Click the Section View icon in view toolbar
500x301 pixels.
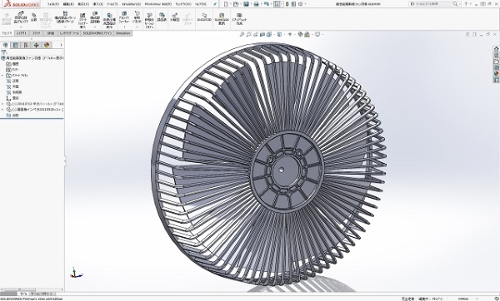[x=262, y=34]
